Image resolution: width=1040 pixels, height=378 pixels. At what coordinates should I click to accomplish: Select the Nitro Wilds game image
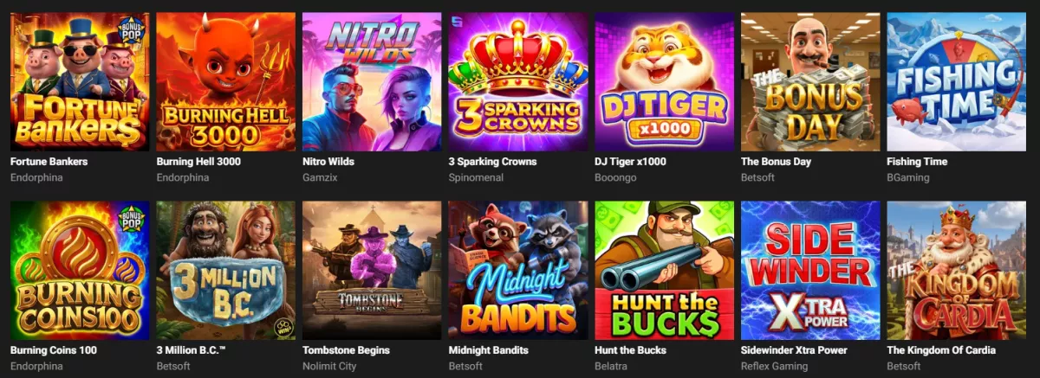pos(372,82)
